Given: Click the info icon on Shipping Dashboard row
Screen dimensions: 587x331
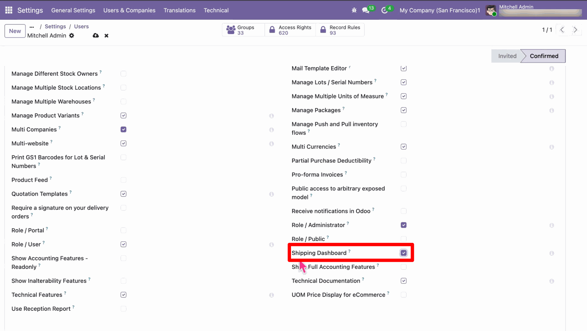Looking at the screenshot, I should pyautogui.click(x=552, y=253).
